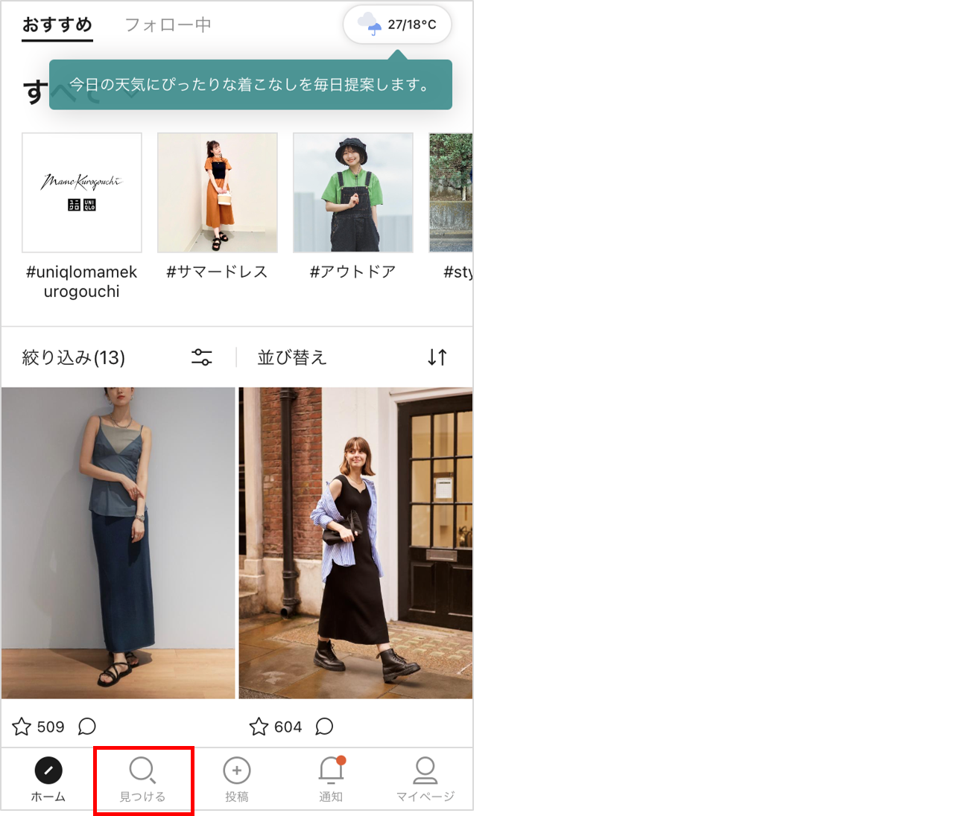Open comments on the 509-star post
The image size is (959, 816).
pyautogui.click(x=87, y=727)
